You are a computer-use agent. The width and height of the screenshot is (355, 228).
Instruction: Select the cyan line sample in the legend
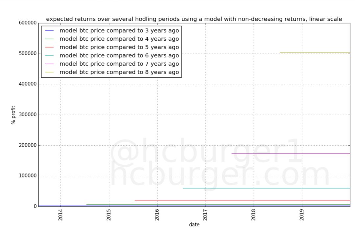pyautogui.click(x=49, y=56)
